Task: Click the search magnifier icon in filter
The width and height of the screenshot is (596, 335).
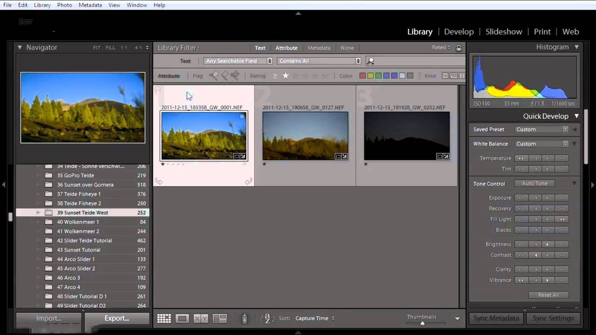Action: click(x=370, y=61)
